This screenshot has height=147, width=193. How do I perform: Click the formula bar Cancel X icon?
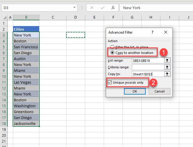(x=92, y=8)
